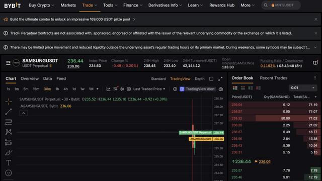This screenshot has height=181, width=322.
Task: Select the trend line drawing tool
Action: click(x=9, y=112)
